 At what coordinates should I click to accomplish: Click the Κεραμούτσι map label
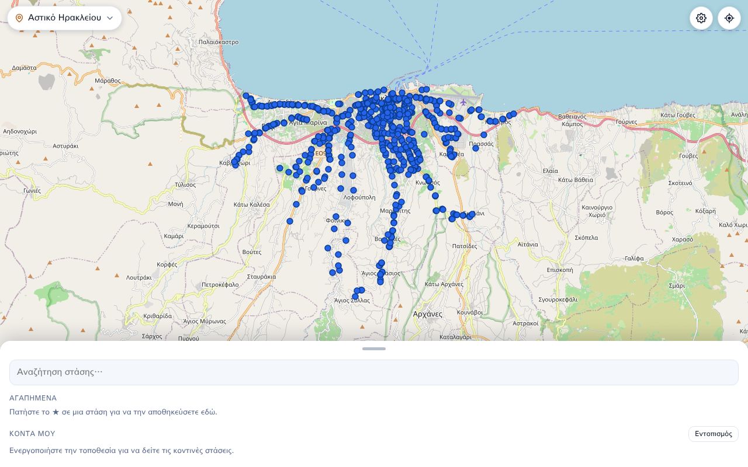point(204,226)
